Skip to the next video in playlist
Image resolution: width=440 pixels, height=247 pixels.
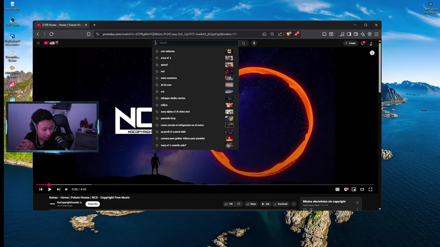click(58, 189)
